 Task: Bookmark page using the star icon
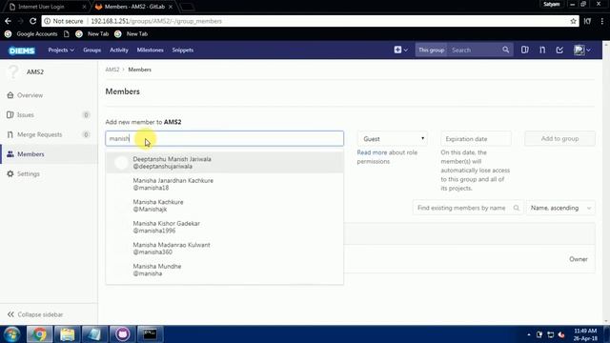(x=573, y=21)
